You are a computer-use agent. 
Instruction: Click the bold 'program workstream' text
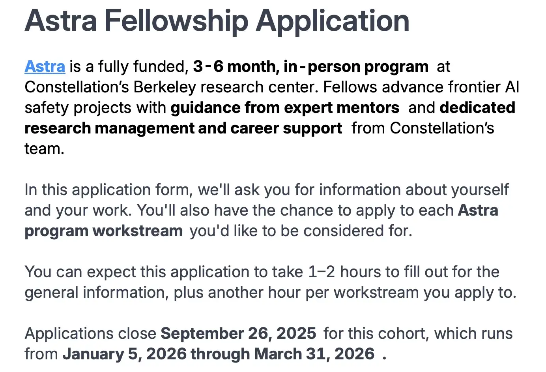click(103, 231)
